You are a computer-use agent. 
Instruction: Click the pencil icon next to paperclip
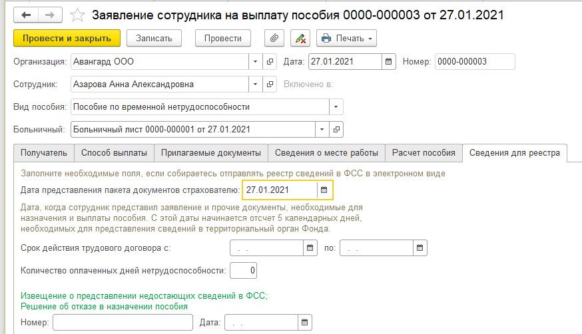pos(300,38)
